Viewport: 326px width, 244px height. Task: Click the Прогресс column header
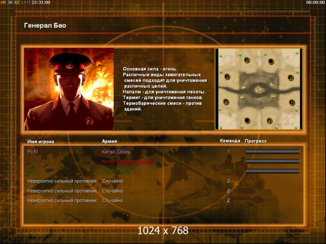256,141
